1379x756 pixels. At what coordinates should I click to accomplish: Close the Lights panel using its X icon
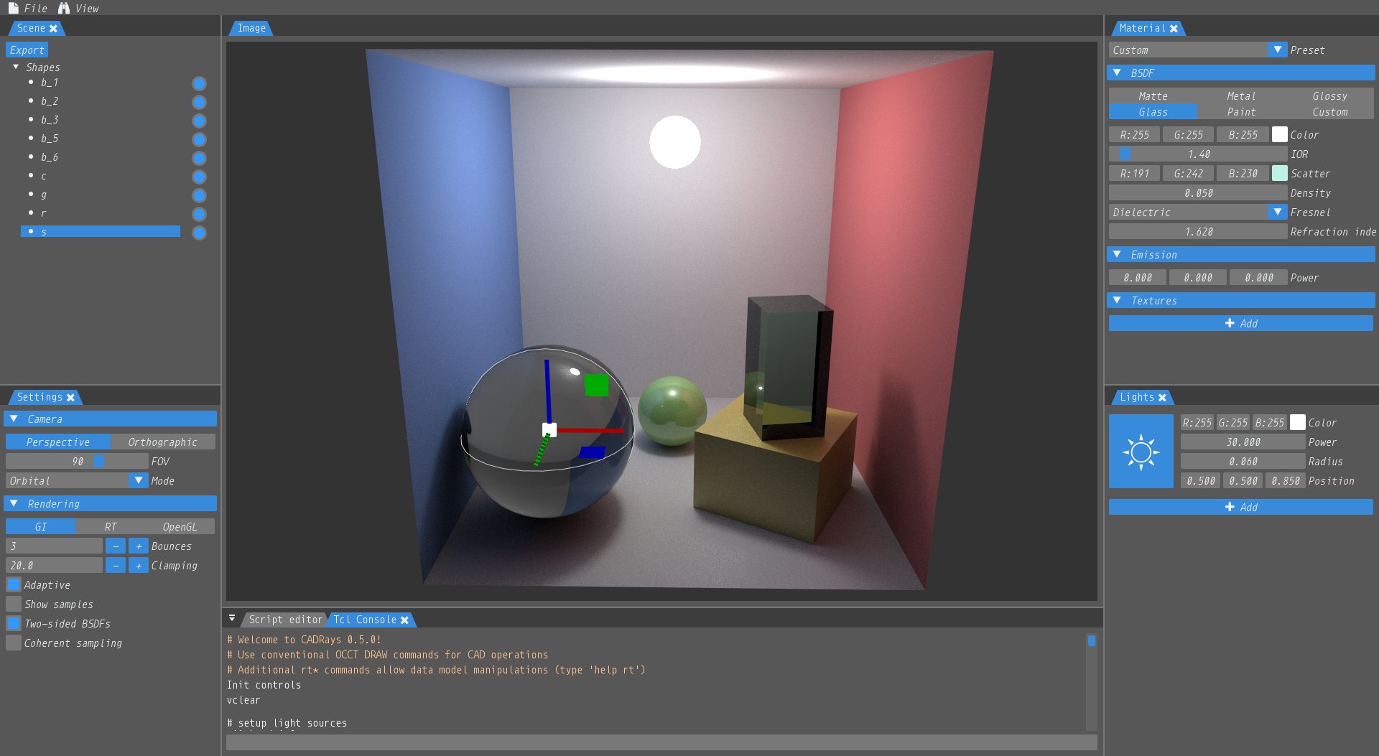[1162, 398]
